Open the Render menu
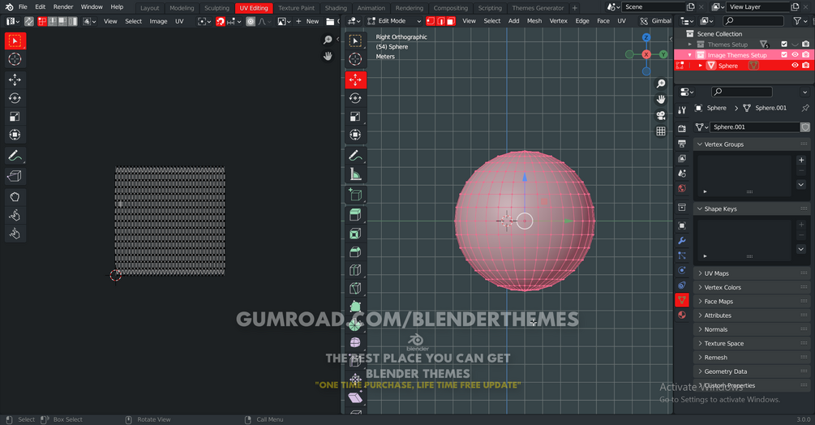 [63, 7]
